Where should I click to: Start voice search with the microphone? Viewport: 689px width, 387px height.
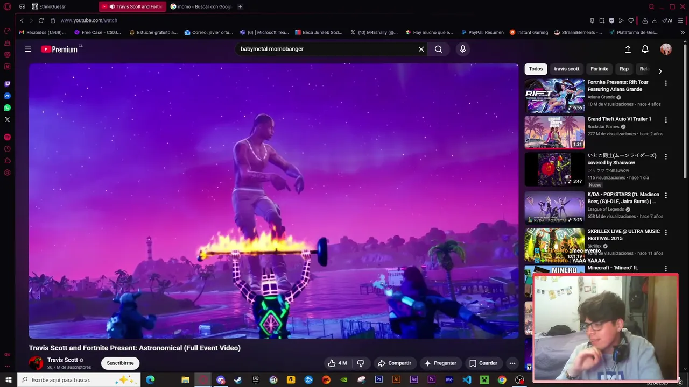tap(462, 49)
